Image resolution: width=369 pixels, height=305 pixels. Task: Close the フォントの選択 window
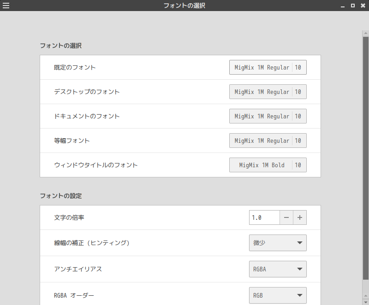click(363, 6)
